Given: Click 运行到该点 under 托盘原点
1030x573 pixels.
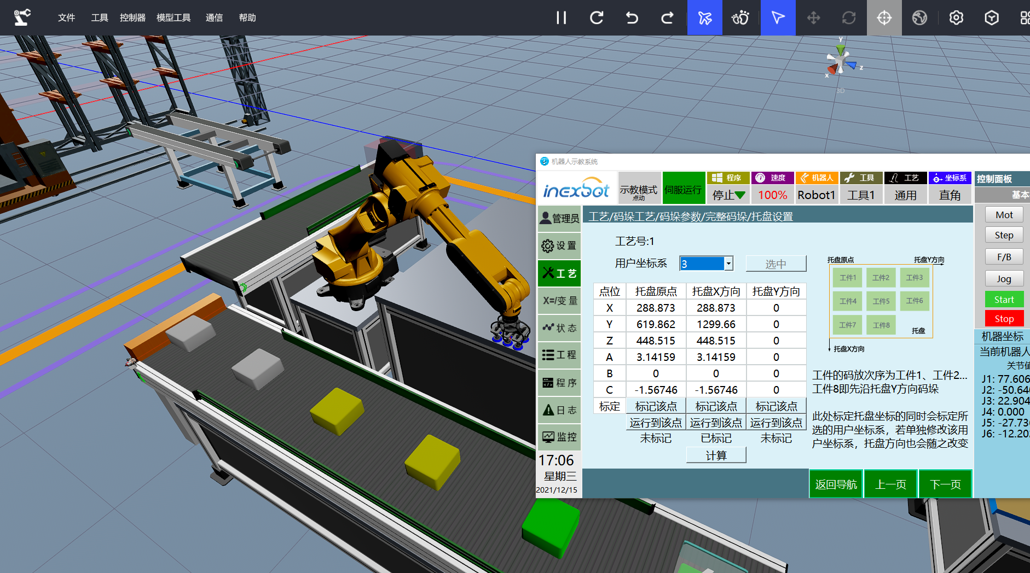Looking at the screenshot, I should coord(656,423).
